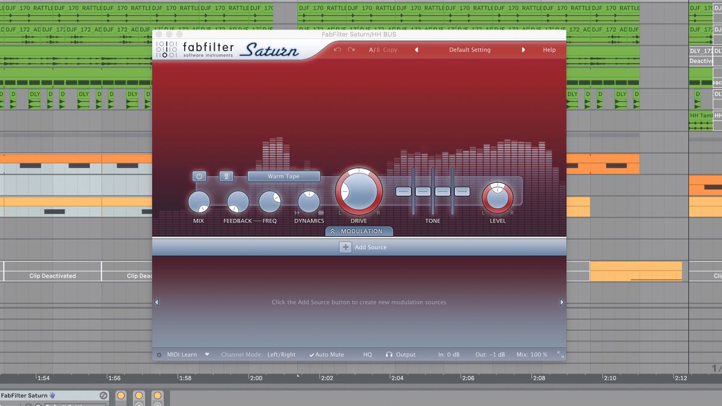
Task: Open the MIDI Learn dropdown arrow
Action: pyautogui.click(x=207, y=354)
